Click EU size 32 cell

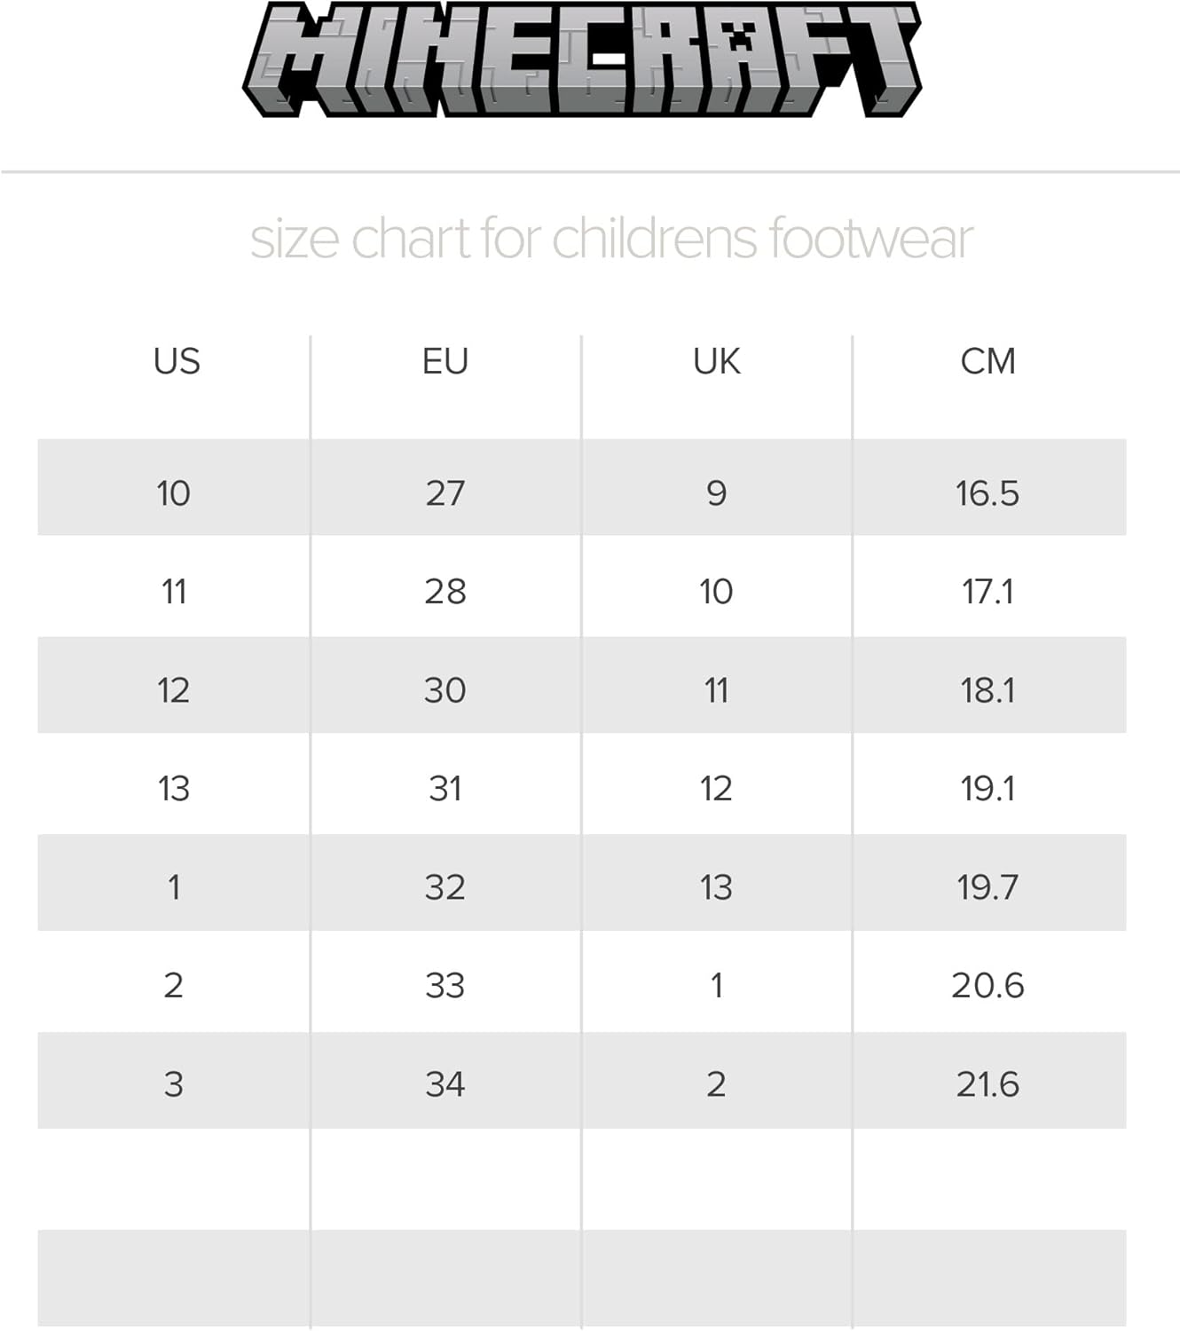tap(445, 887)
